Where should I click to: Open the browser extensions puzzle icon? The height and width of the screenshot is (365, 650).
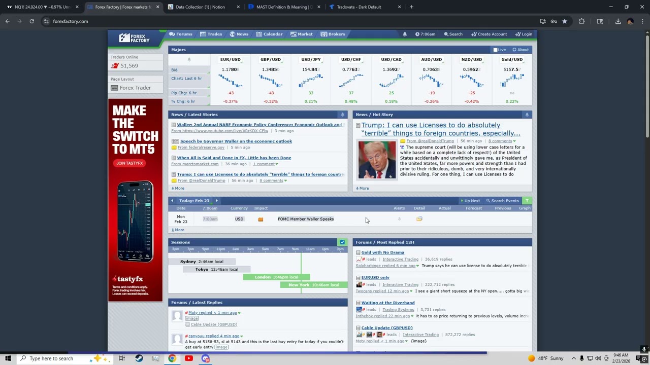pyautogui.click(x=581, y=21)
